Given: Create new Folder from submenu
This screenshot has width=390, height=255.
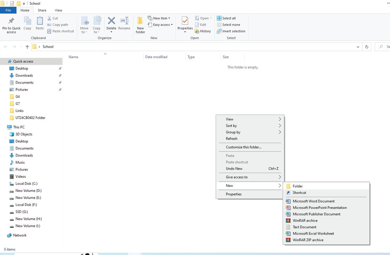Looking at the screenshot, I should [x=326, y=186].
